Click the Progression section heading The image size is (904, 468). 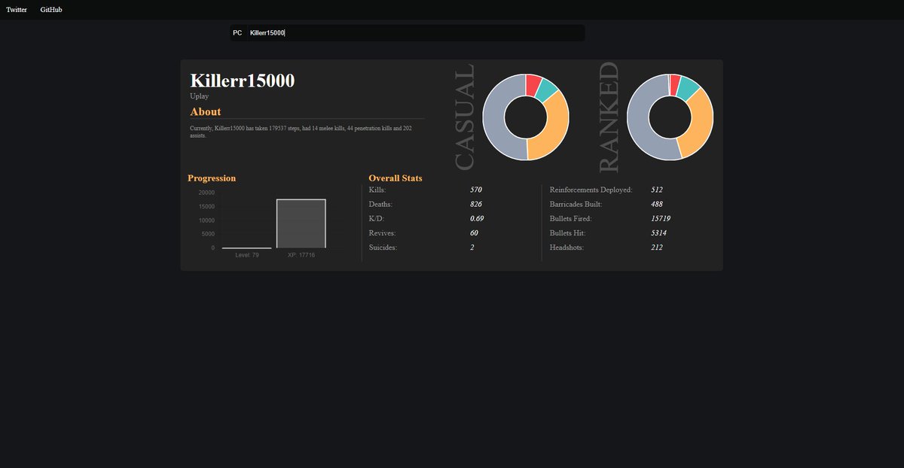212,178
